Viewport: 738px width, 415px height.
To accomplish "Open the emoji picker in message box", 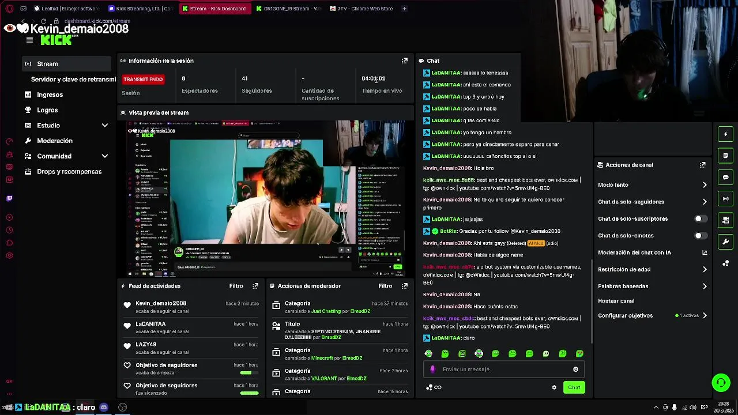I will [575, 369].
